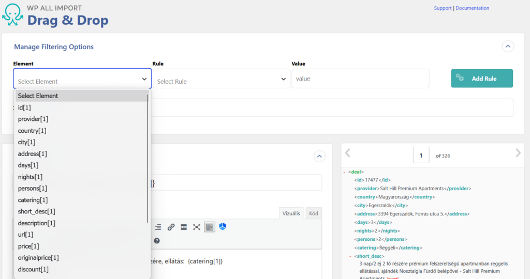Viewport: 530px width, 279px height.
Task: Toggle the fullscreen editor icon
Action: tap(197, 227)
